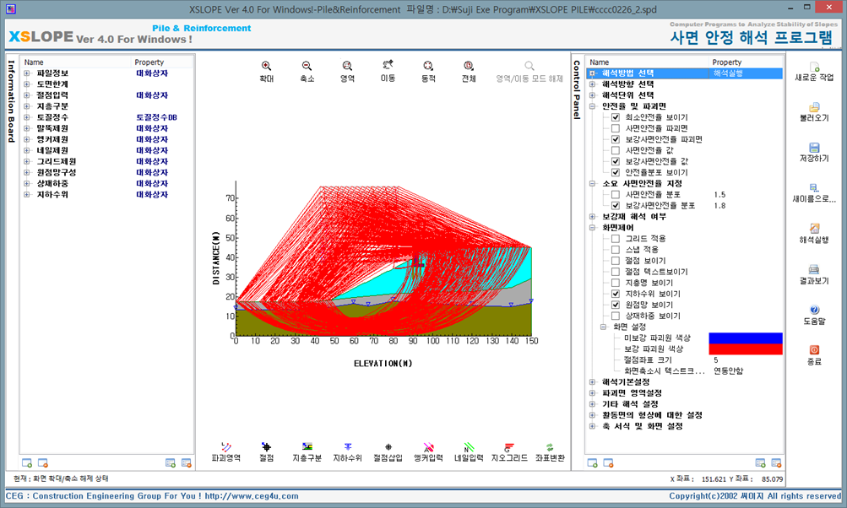The image size is (847, 508).
Task: Click the 해석실행 property value
Action: 728,73
